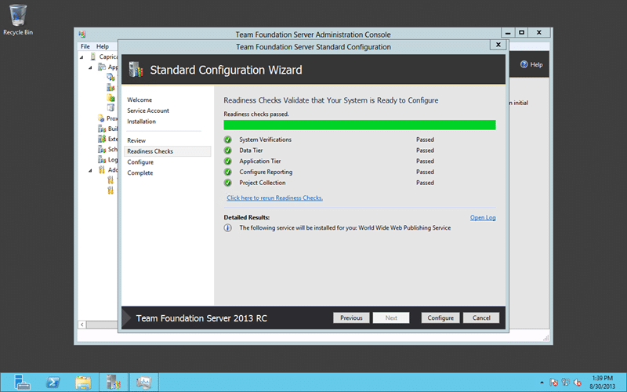Screen dimensions: 627x392
Task: Click the green check icon beside System Verifications
Action: 228,140
